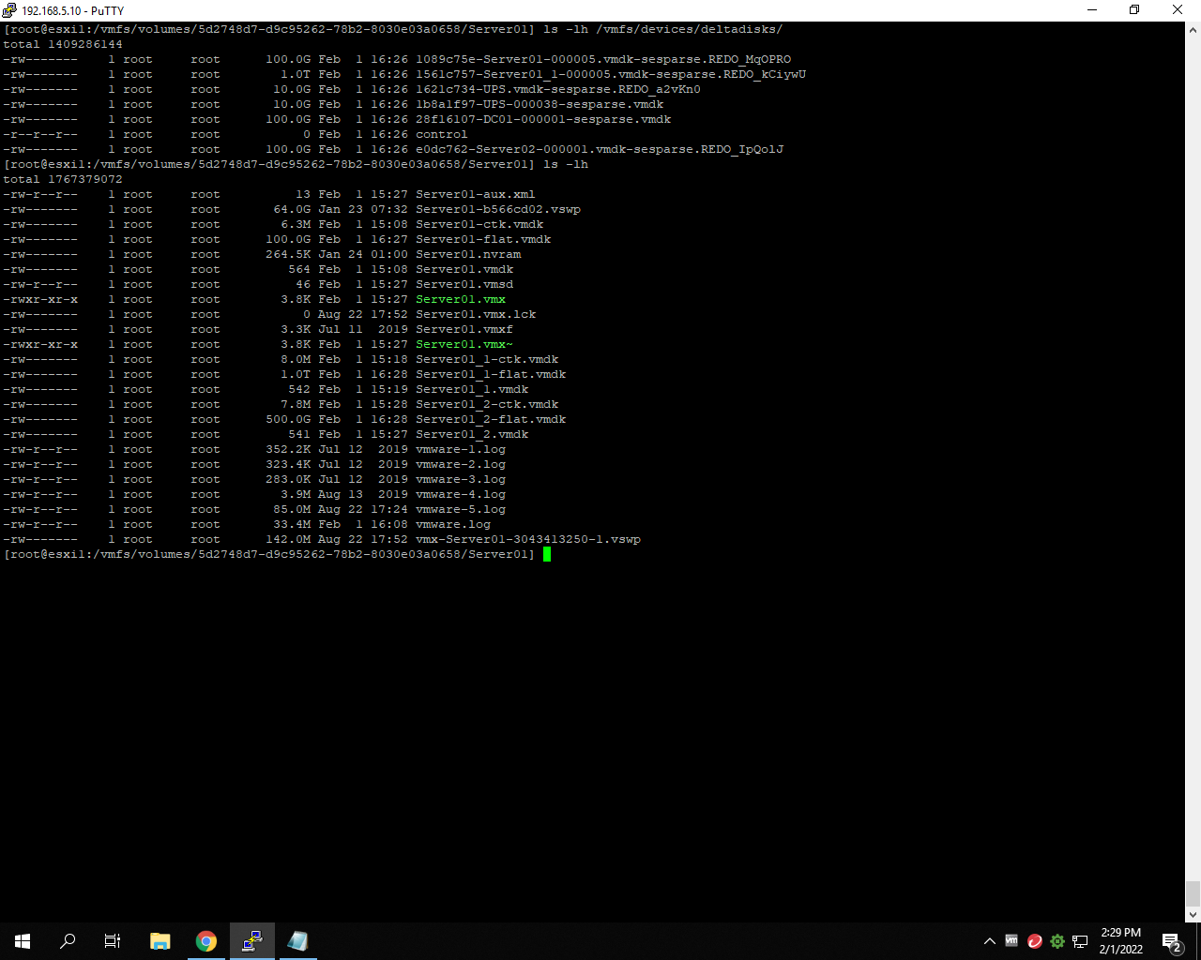This screenshot has height=960, width=1201.
Task: Click Server01_1-ctk.vmdk filename
Action: pos(487,359)
